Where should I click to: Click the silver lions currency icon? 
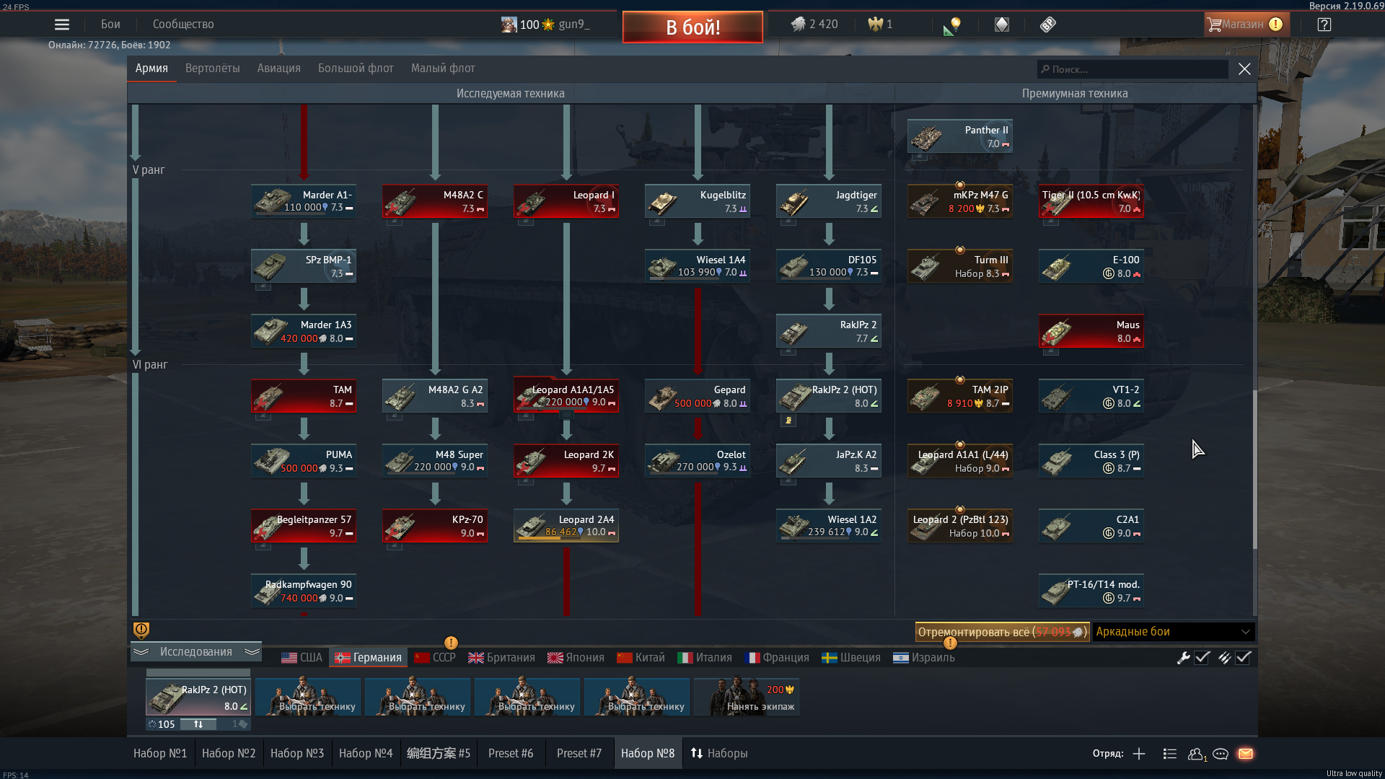click(x=798, y=25)
